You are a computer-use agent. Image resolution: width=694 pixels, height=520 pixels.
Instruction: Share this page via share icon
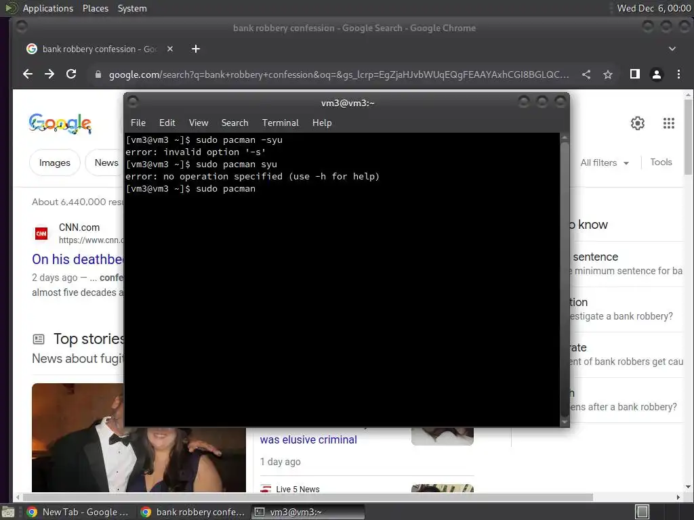[586, 74]
